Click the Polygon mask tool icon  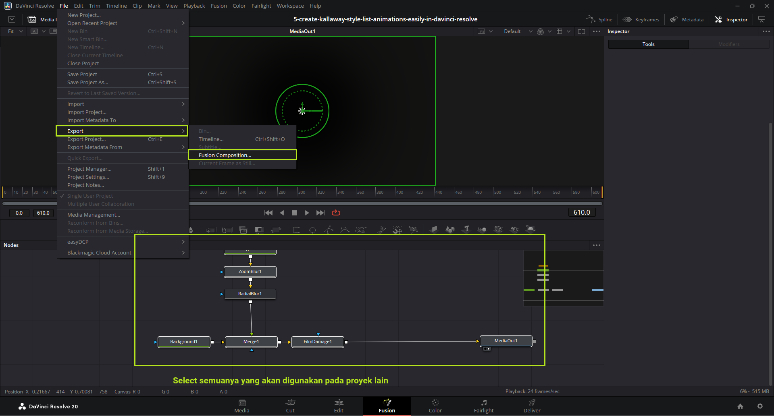tap(329, 230)
